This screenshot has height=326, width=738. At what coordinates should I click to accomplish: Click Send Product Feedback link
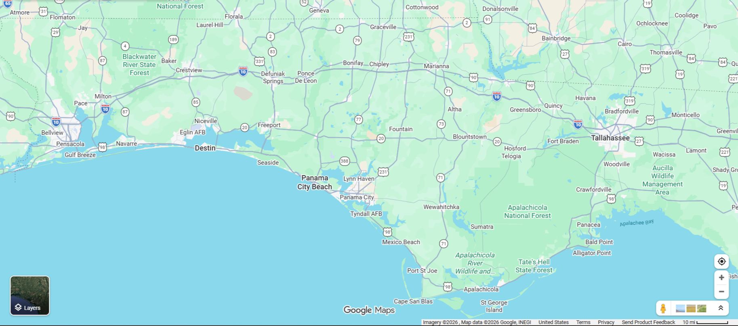[x=648, y=322]
